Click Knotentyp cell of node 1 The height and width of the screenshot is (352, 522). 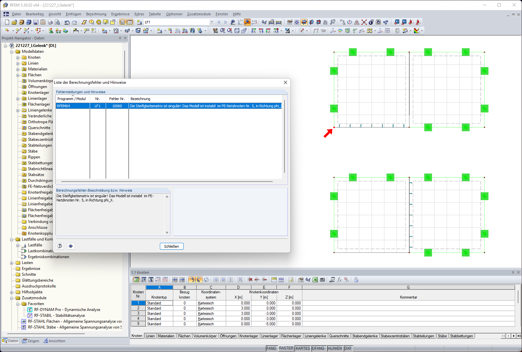click(x=159, y=303)
